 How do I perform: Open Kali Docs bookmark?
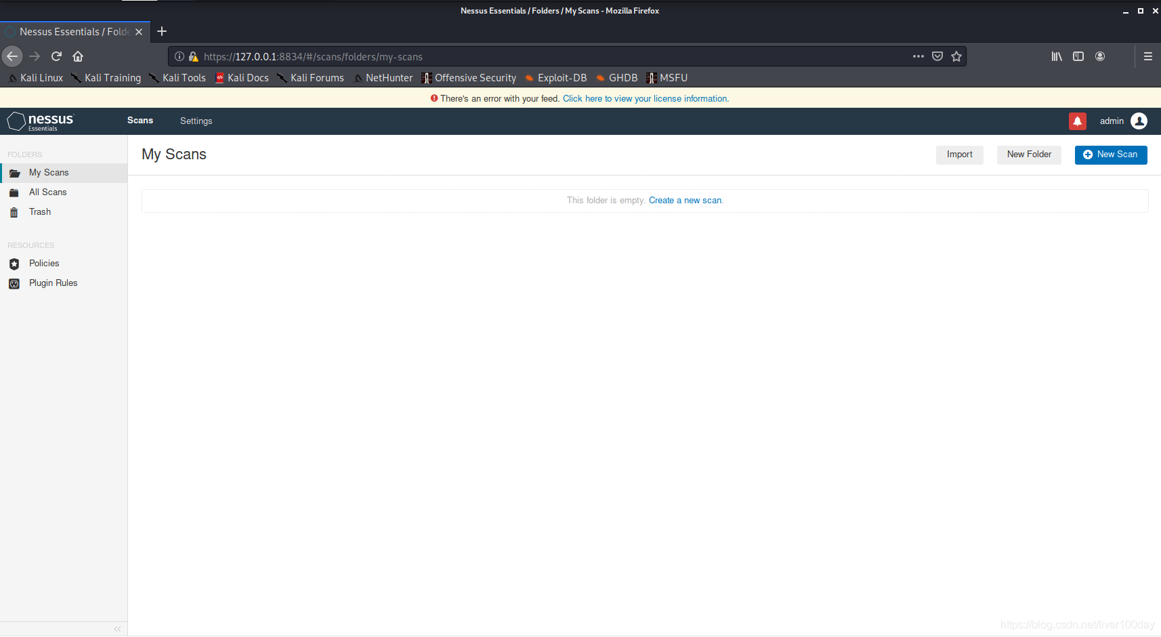(242, 78)
